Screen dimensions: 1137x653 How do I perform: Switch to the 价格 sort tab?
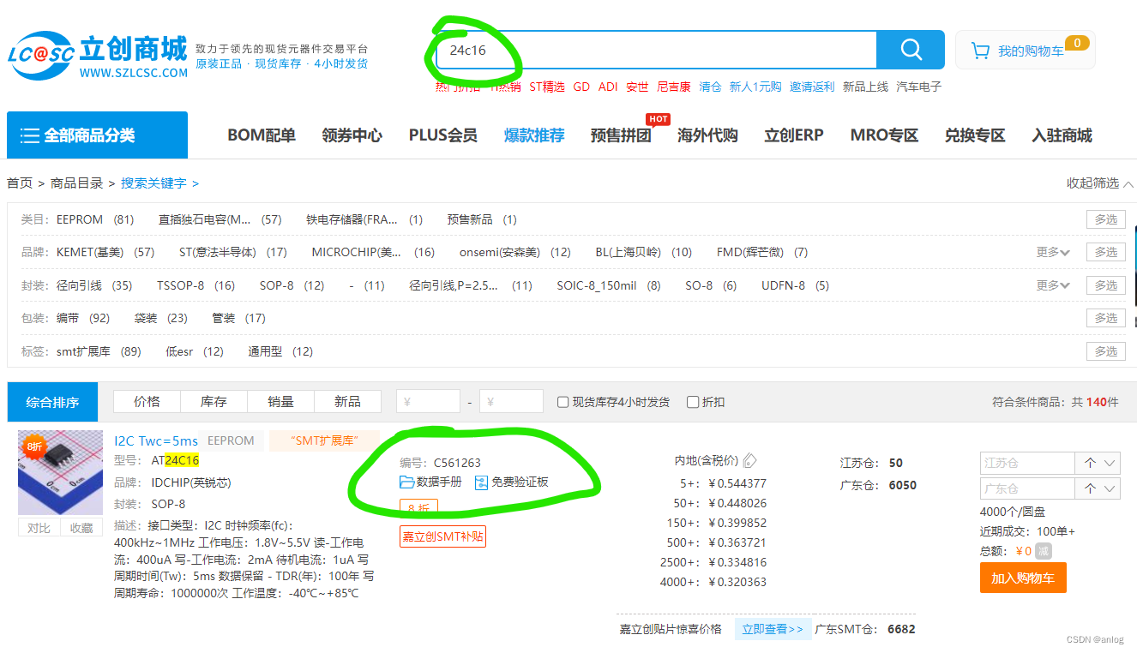pos(146,401)
